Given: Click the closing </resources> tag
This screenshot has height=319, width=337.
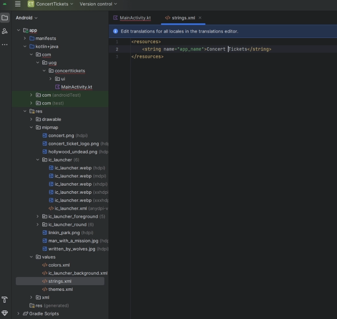Looking at the screenshot, I should (x=148, y=57).
